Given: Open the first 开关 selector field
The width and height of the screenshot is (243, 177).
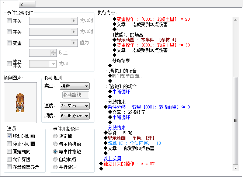Looking at the screenshot, I should coord(53,21).
